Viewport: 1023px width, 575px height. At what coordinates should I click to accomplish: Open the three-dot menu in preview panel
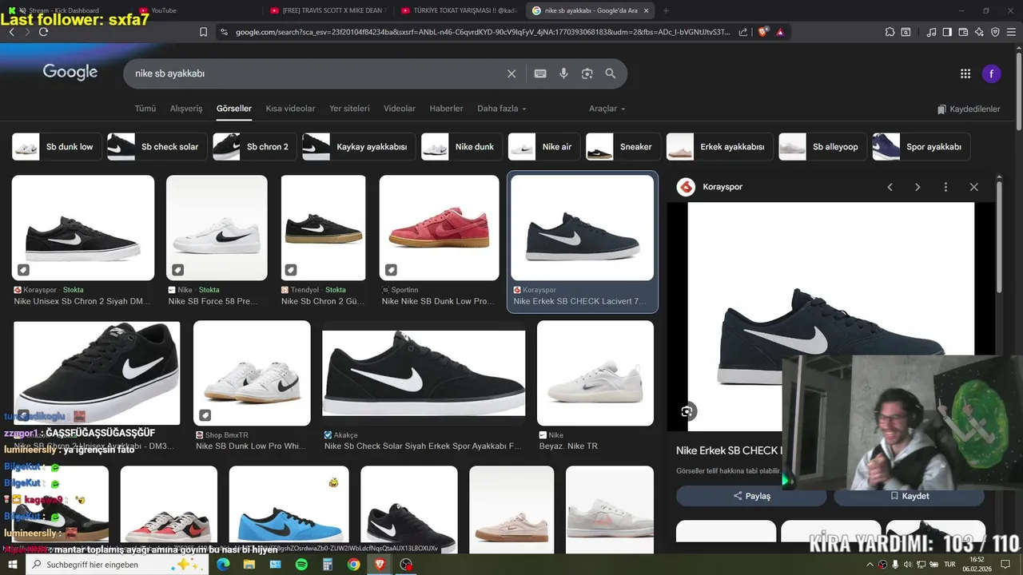(x=945, y=187)
